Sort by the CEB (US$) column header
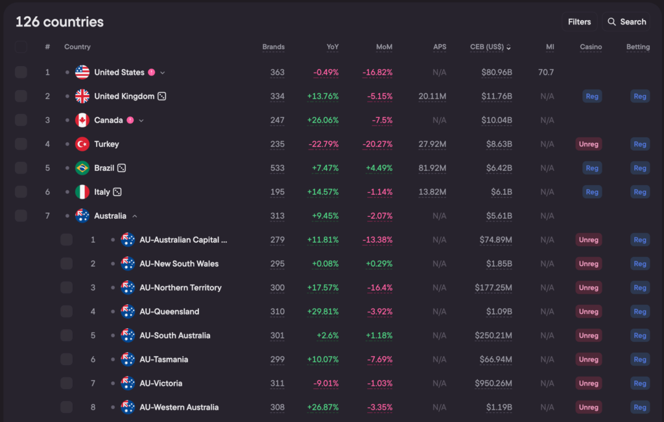The height and width of the screenshot is (422, 664). tap(490, 47)
